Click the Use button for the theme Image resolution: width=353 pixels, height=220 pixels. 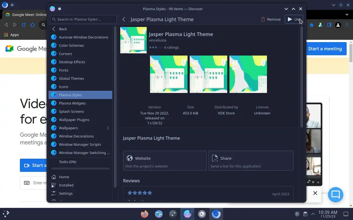click(x=294, y=19)
